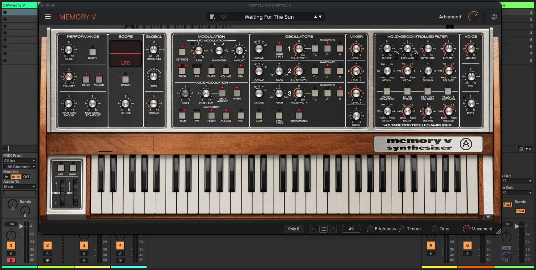
Task: Set Monitor to Off
Action: click(x=26, y=177)
